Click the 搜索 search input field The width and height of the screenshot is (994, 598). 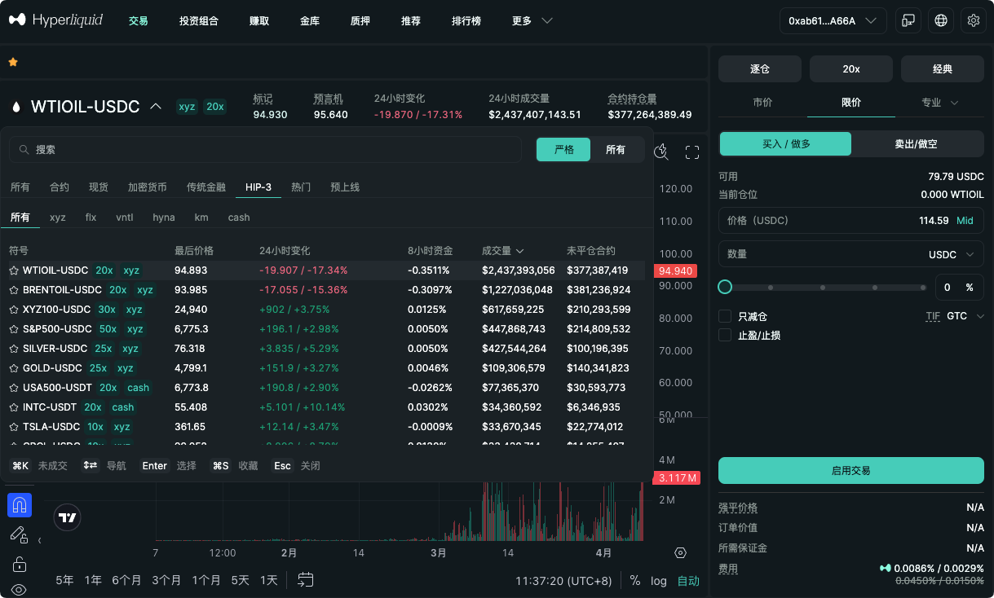pyautogui.click(x=265, y=149)
